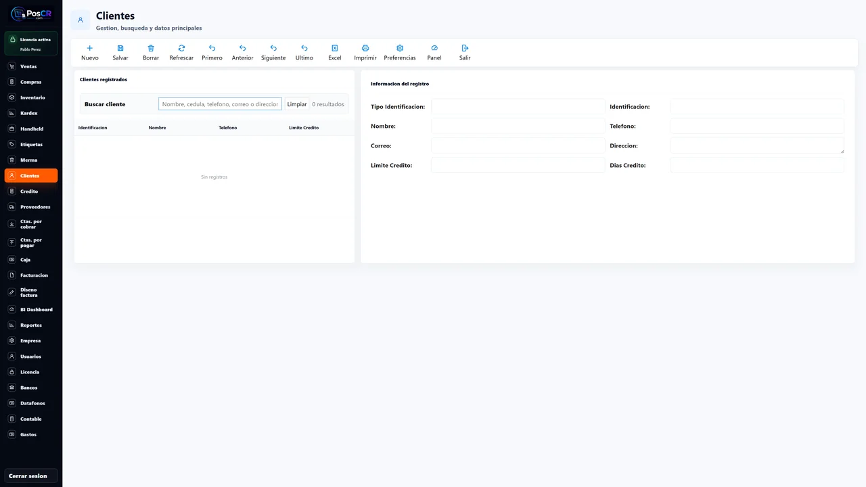Click the Nombre input field

point(518,126)
